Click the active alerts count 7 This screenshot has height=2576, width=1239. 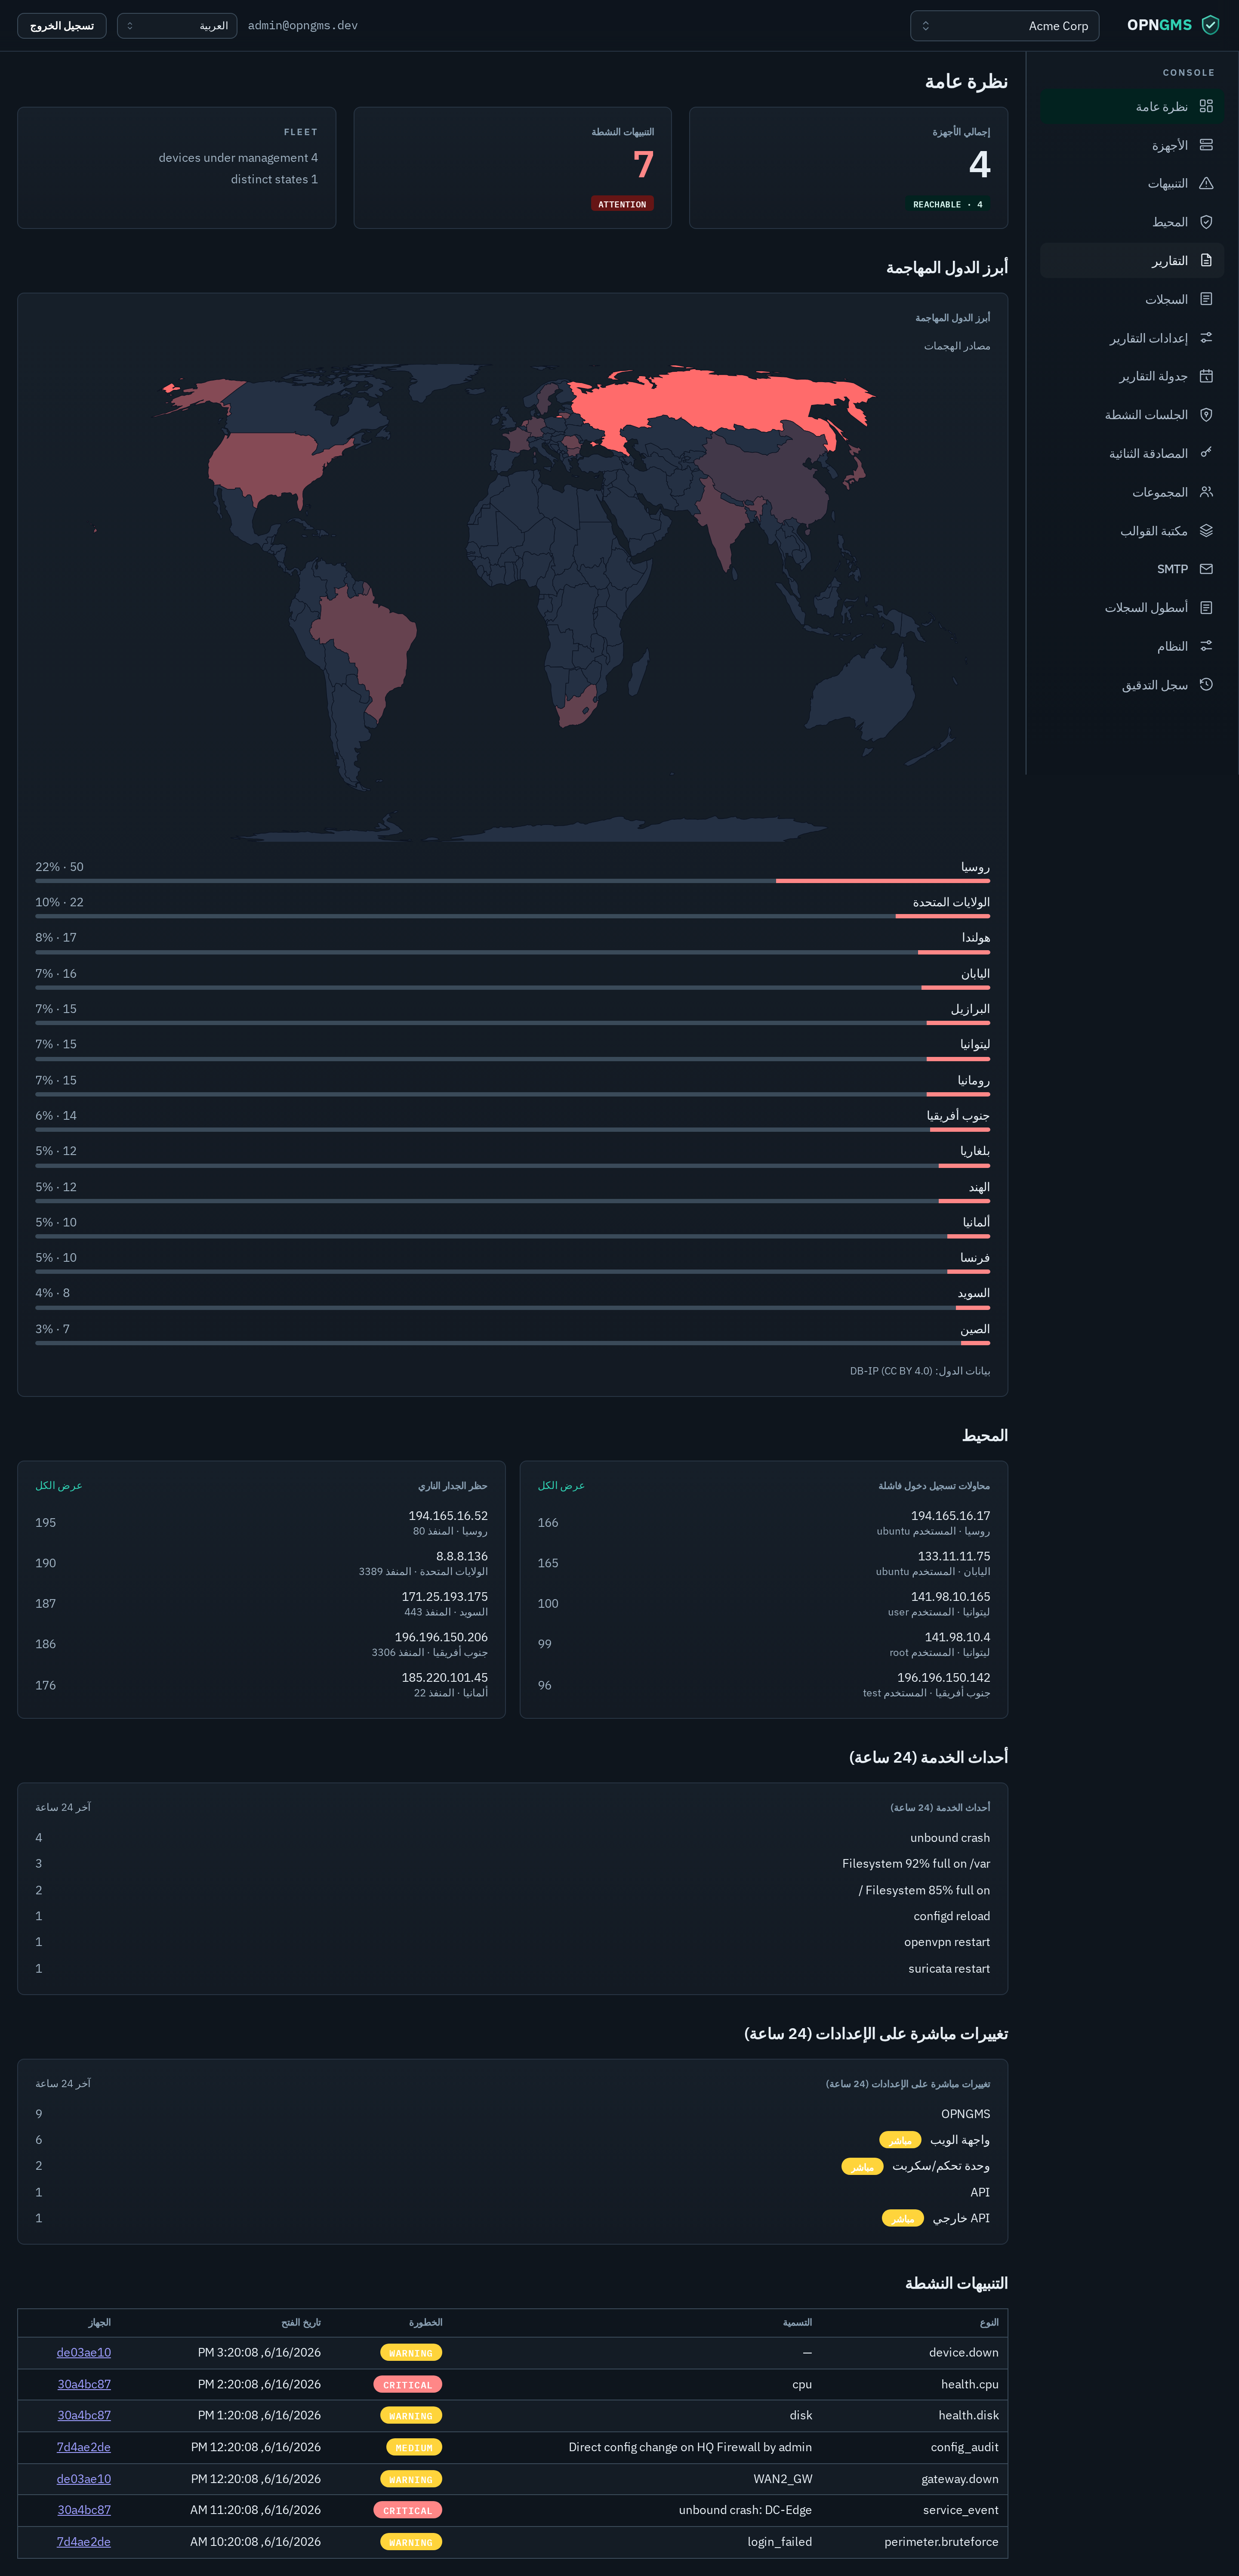[x=643, y=165]
